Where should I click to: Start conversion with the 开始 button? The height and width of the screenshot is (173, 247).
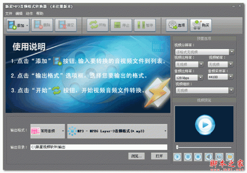98,25
